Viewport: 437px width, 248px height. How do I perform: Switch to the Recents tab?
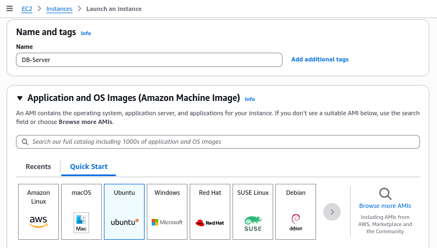click(38, 167)
